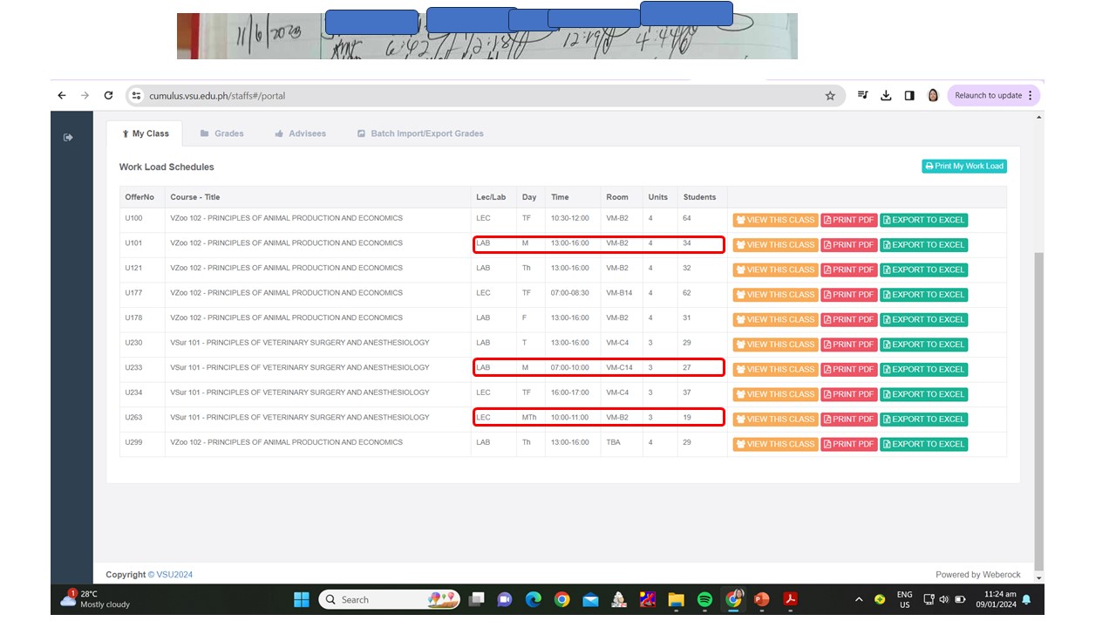Open the Chrome downloads icon

886,96
